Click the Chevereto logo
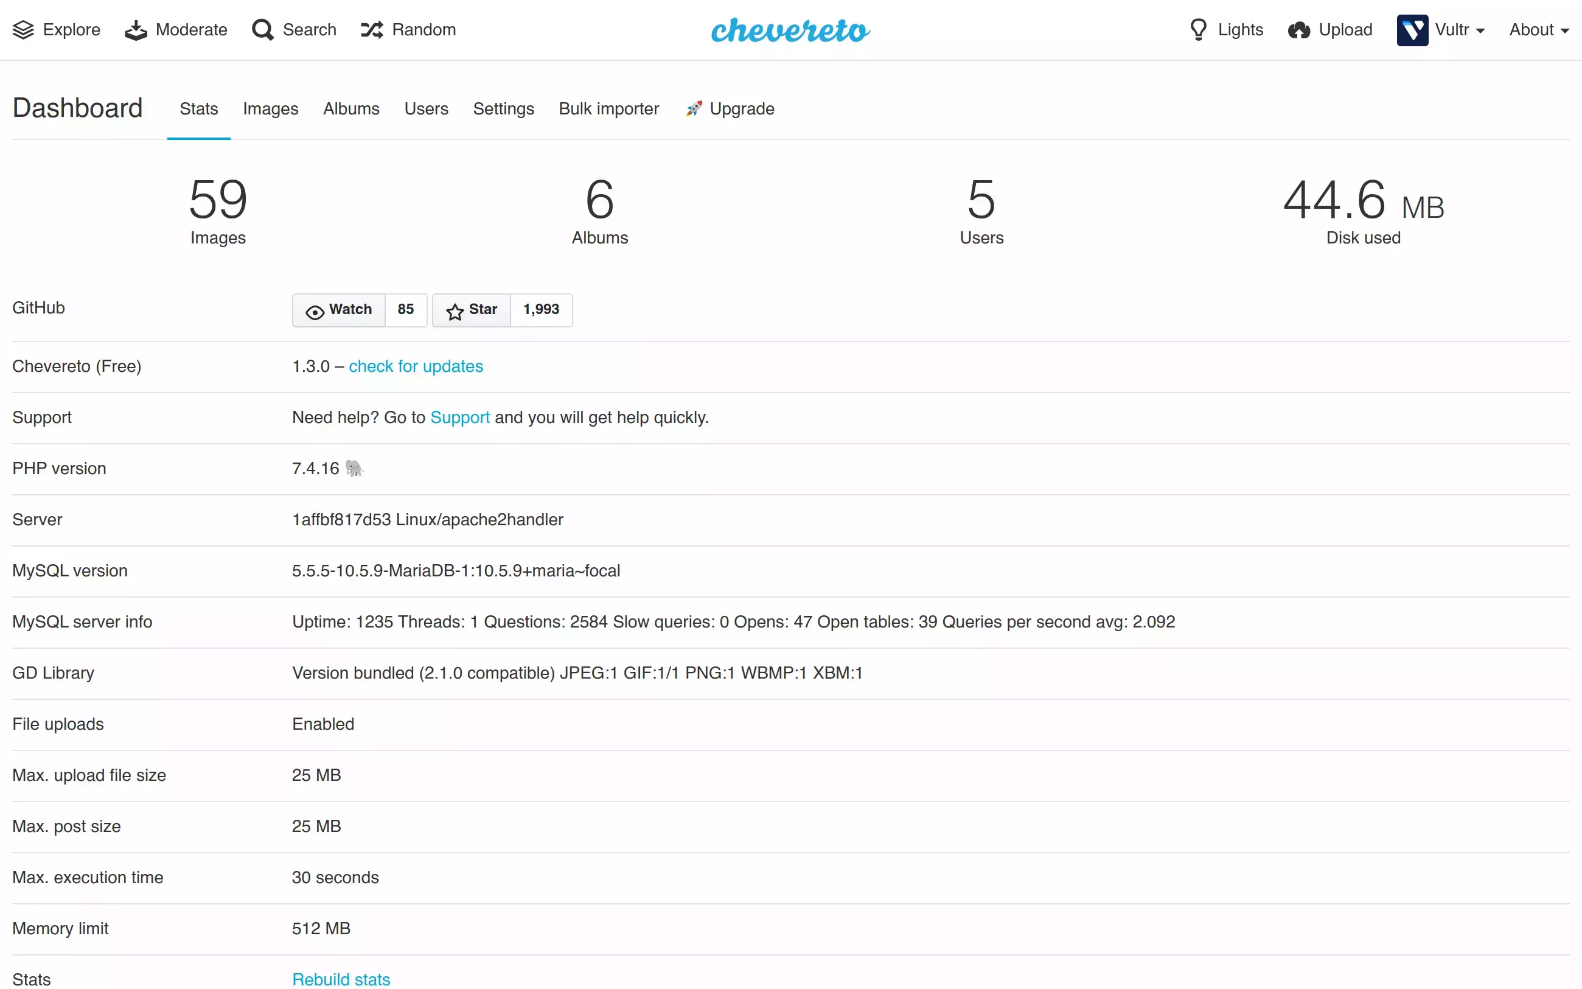The image size is (1582, 989). [790, 30]
